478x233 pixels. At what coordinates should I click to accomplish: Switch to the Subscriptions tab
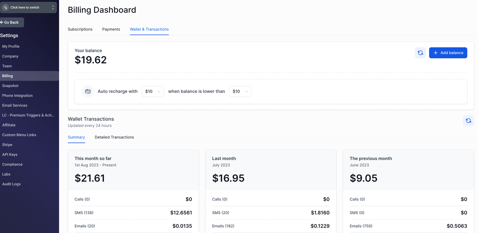80,29
